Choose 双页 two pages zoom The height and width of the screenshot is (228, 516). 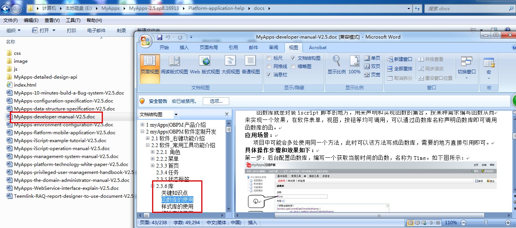coord(372,66)
